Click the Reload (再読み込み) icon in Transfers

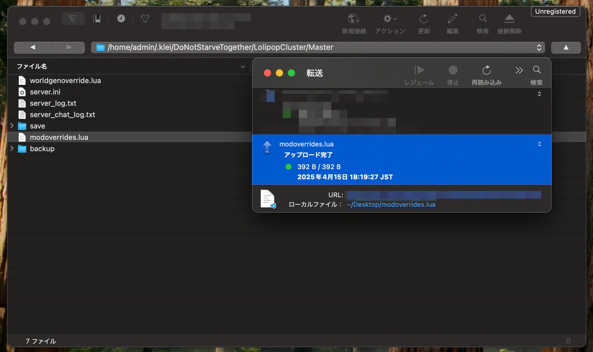tap(486, 70)
